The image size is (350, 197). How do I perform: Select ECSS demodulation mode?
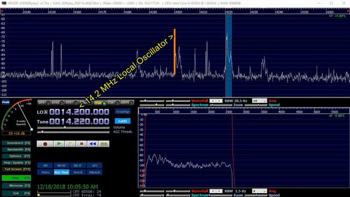pyautogui.click(x=58, y=102)
